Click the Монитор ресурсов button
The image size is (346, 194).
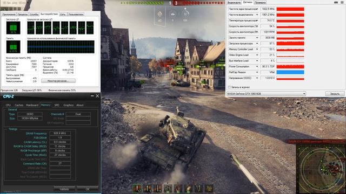click(58, 81)
